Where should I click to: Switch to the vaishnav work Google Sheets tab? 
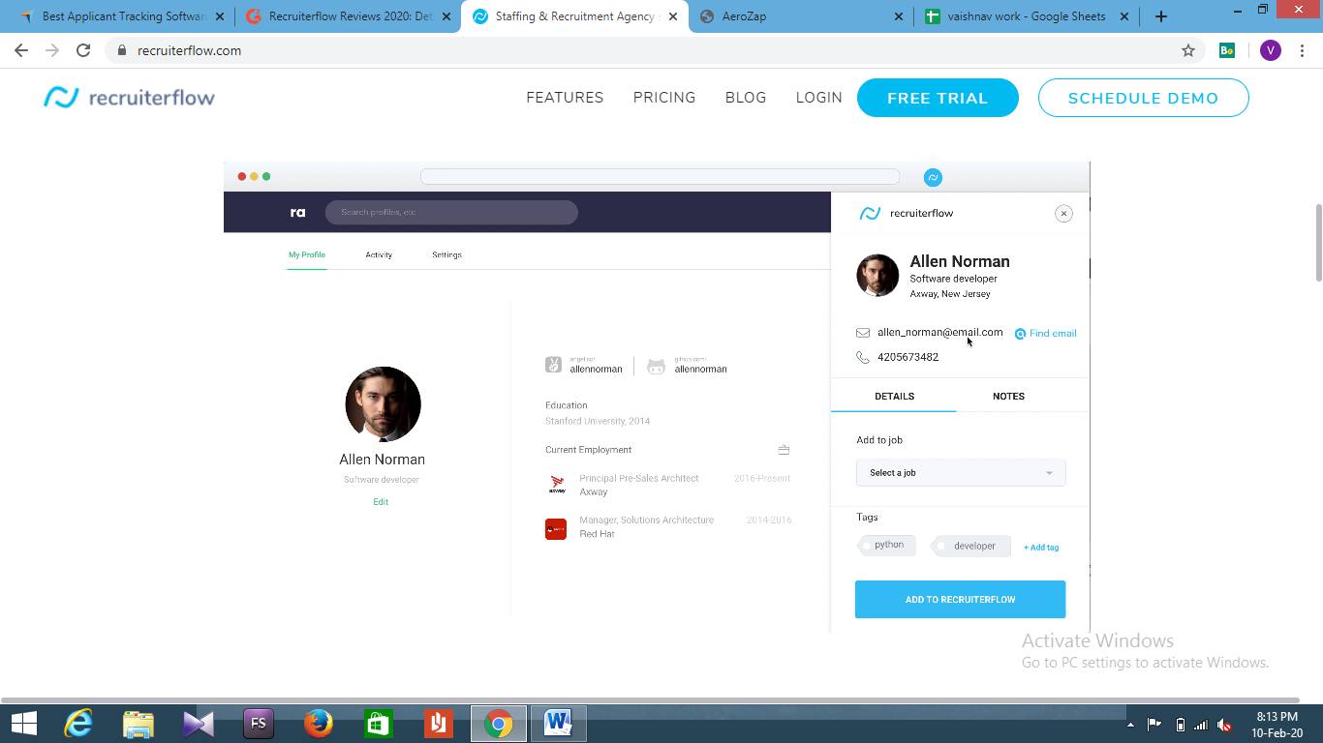(1026, 16)
